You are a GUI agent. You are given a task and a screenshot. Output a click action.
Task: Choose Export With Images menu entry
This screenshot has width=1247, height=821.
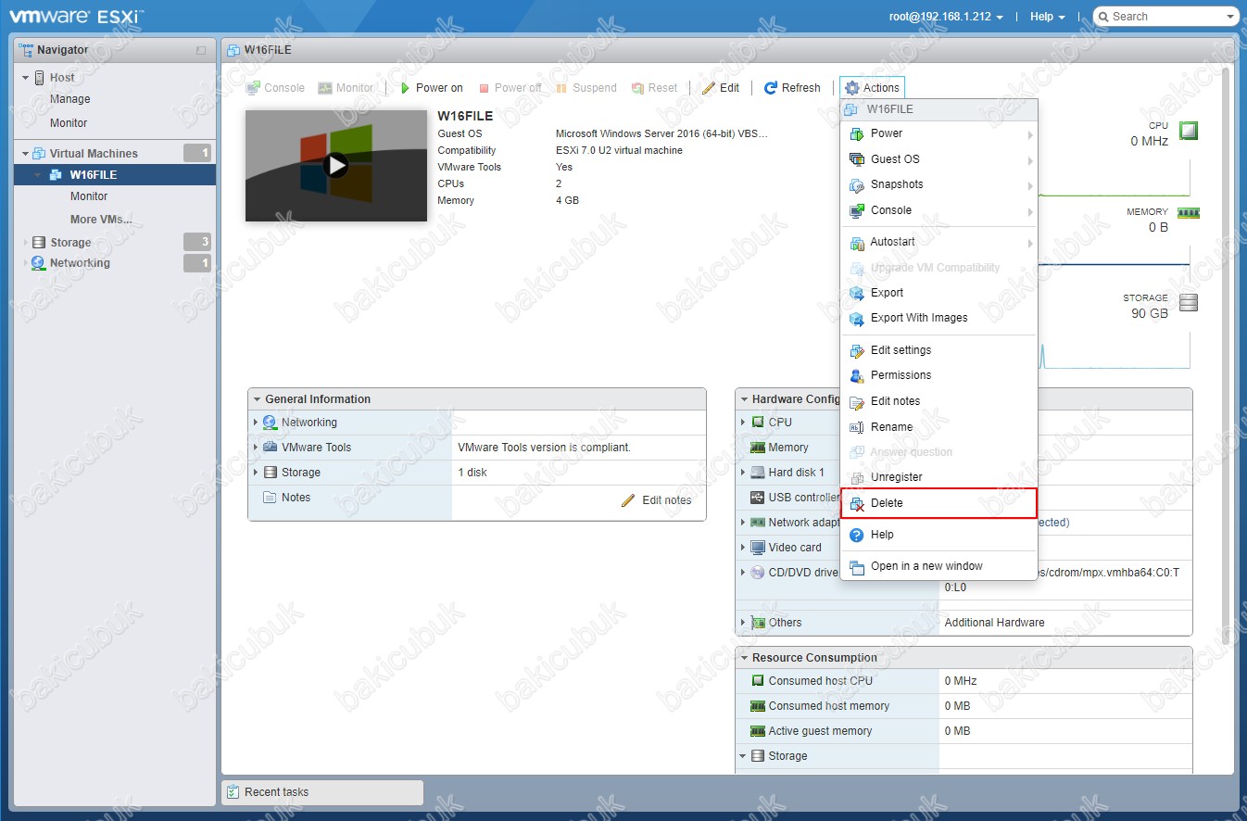(x=938, y=318)
